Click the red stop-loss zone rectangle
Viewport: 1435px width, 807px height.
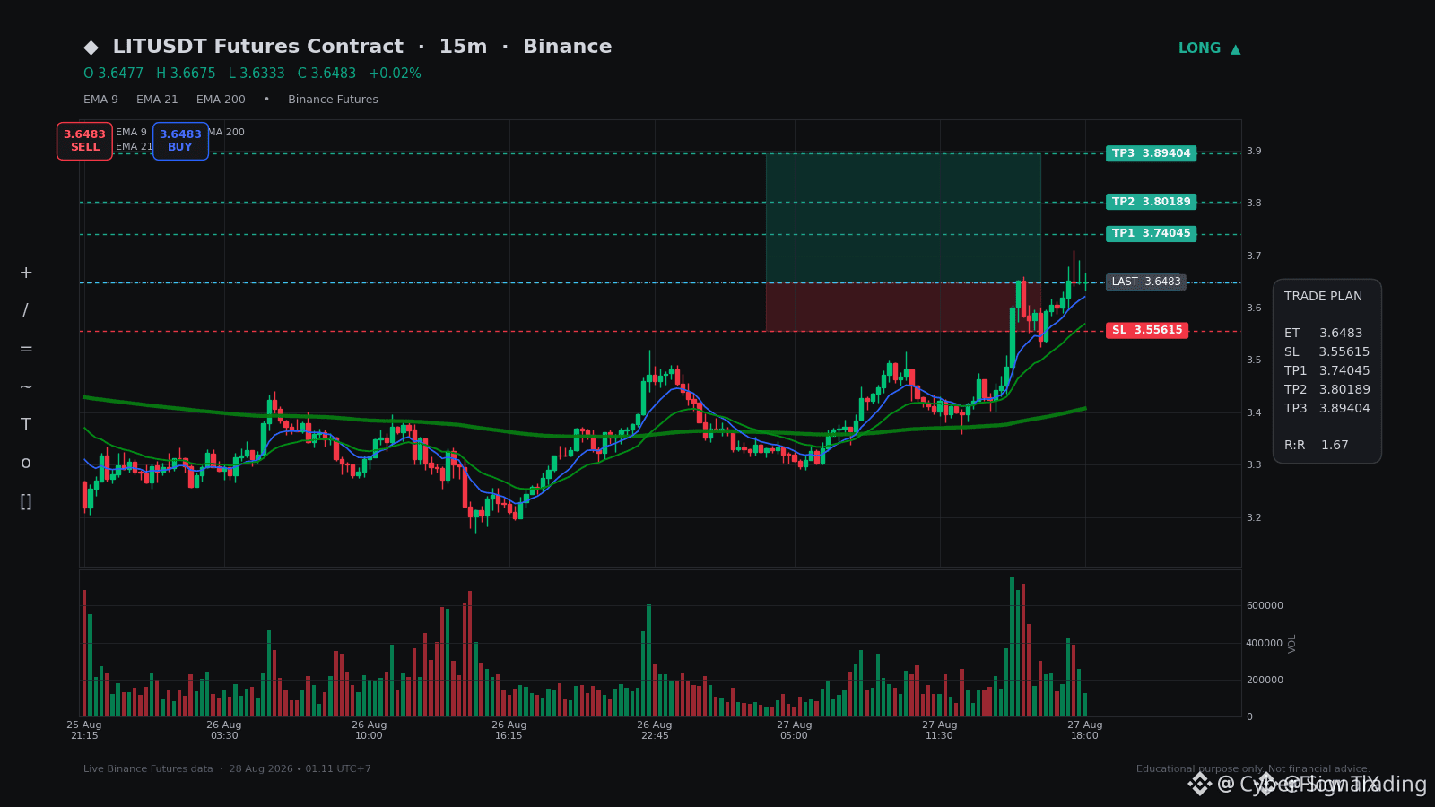click(x=903, y=307)
